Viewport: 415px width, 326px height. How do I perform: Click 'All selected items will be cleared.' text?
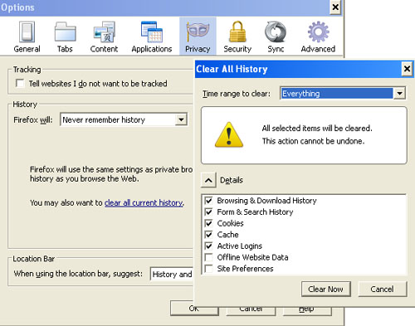tap(317, 129)
